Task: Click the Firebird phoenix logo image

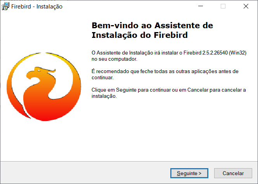Action: (x=44, y=87)
